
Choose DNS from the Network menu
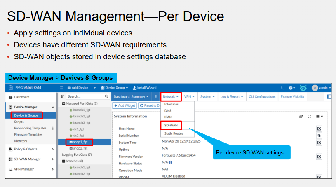[x=168, y=111]
